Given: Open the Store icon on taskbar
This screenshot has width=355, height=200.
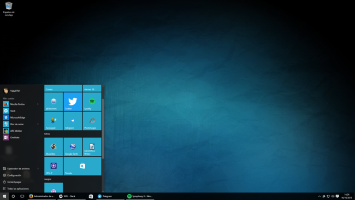Looking at the screenshot, I should 91,196.
